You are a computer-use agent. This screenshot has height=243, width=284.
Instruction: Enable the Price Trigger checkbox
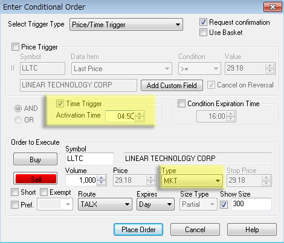coord(15,47)
